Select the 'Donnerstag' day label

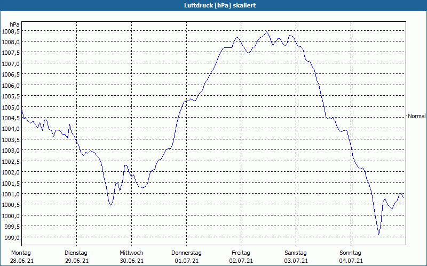click(x=186, y=253)
